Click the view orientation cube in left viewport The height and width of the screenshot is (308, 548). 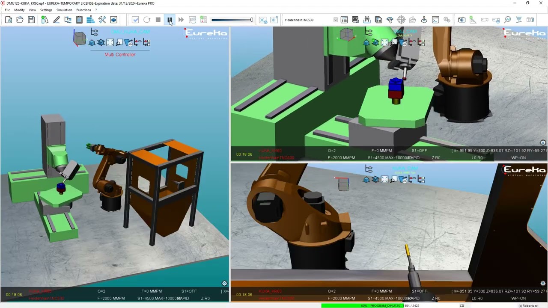pyautogui.click(x=79, y=38)
